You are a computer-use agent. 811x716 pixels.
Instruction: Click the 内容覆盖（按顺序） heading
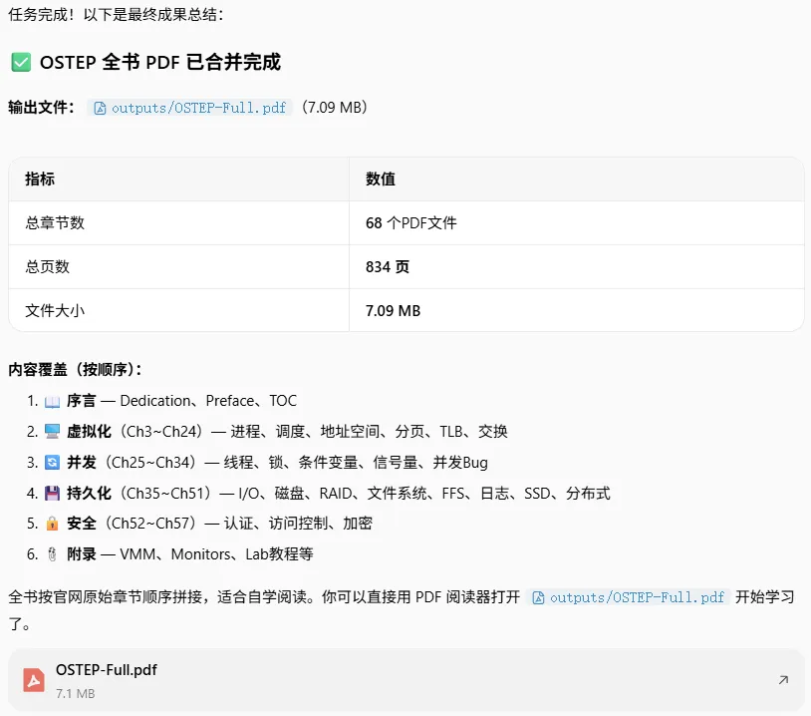[75, 370]
